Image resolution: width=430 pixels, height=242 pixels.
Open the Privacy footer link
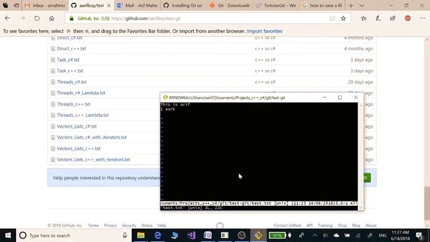110,225
